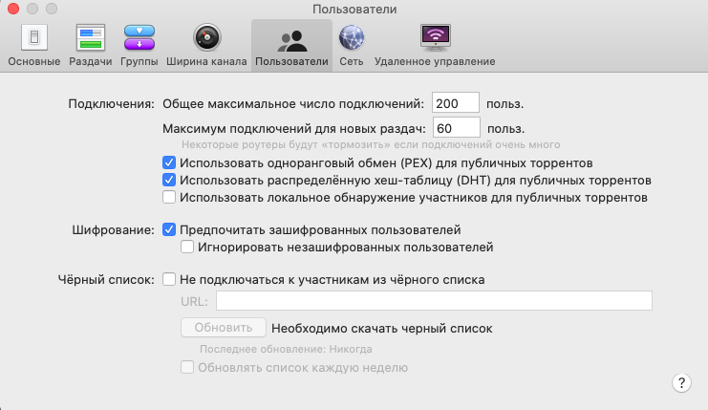Open the Основные preferences icon
The width and height of the screenshot is (708, 410).
pyautogui.click(x=34, y=38)
